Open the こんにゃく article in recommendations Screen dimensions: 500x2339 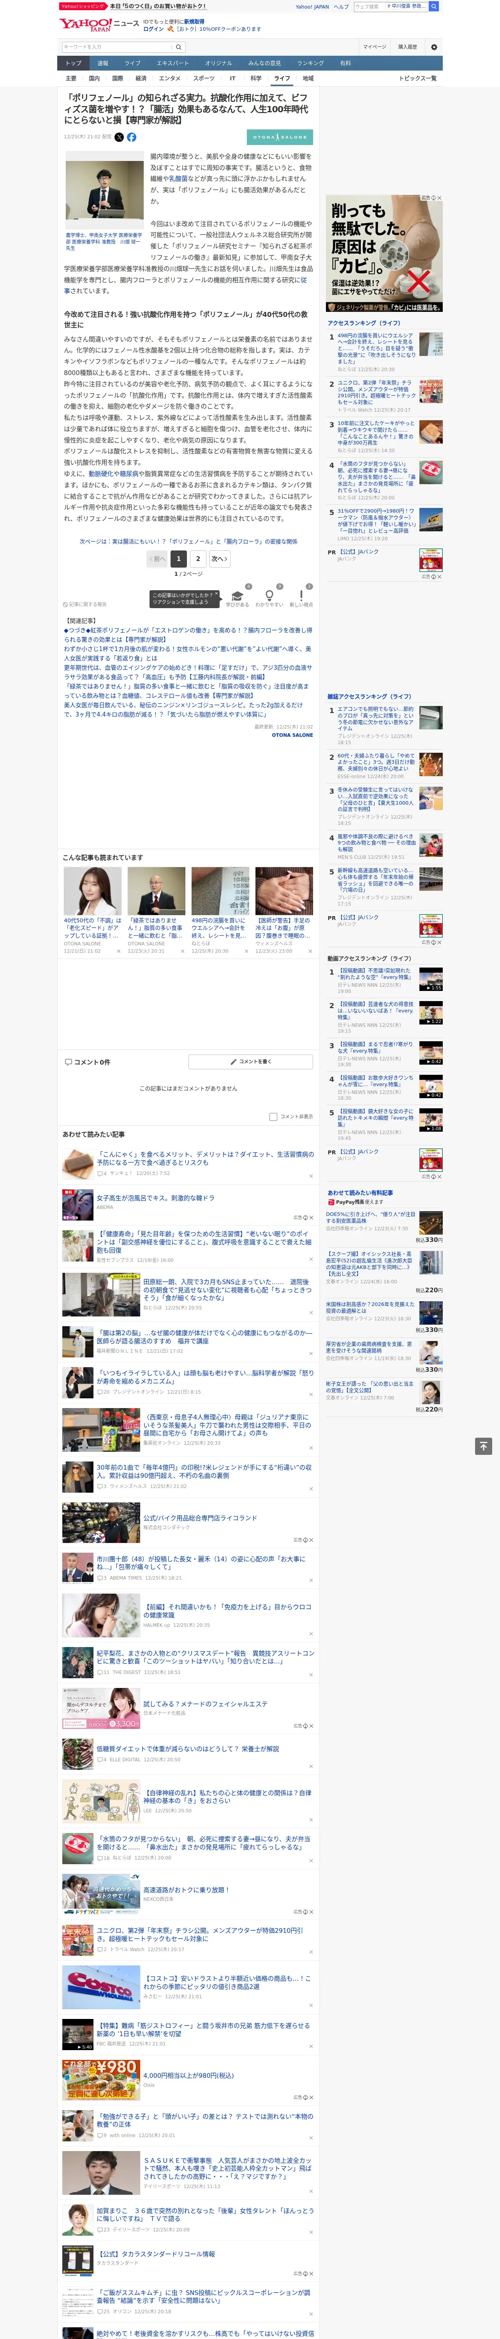pyautogui.click(x=205, y=1159)
